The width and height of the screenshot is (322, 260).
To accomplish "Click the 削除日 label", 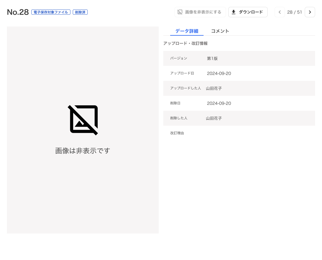I will click(x=175, y=103).
